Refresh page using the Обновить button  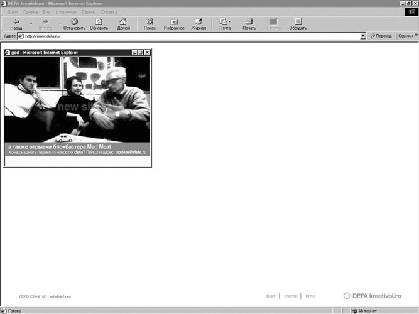click(x=99, y=24)
